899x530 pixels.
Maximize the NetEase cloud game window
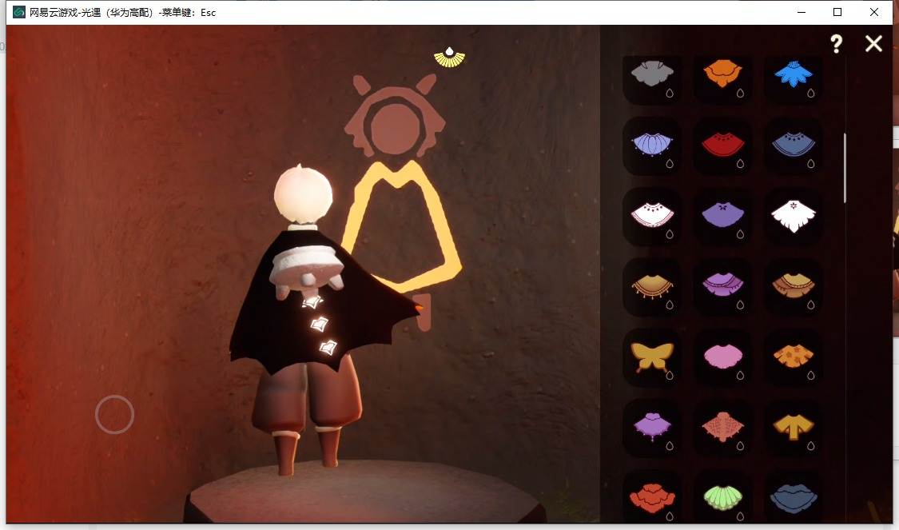[x=837, y=12]
